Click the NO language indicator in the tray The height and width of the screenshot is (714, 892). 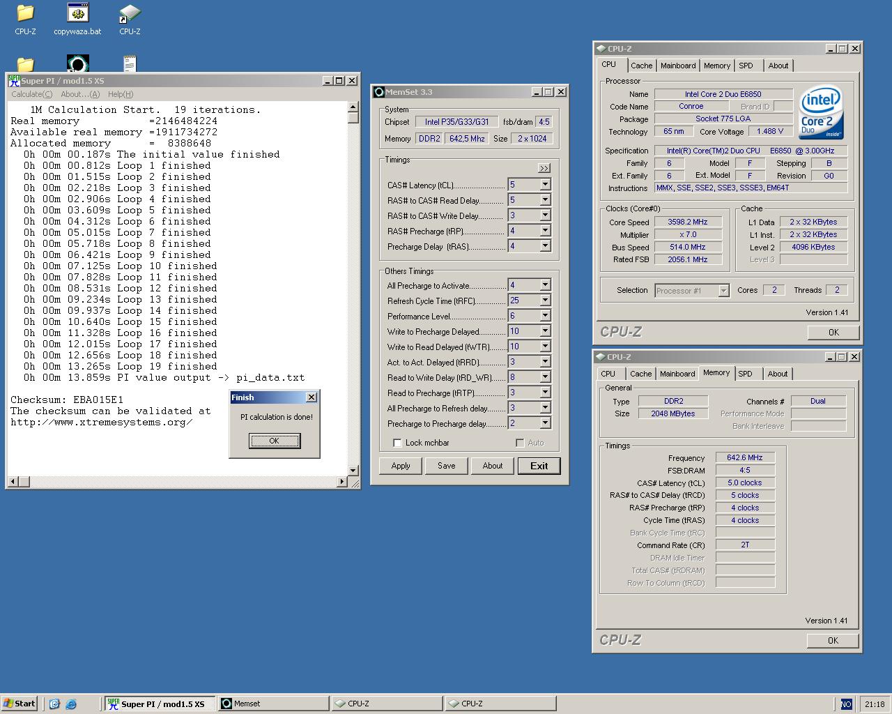(x=846, y=704)
